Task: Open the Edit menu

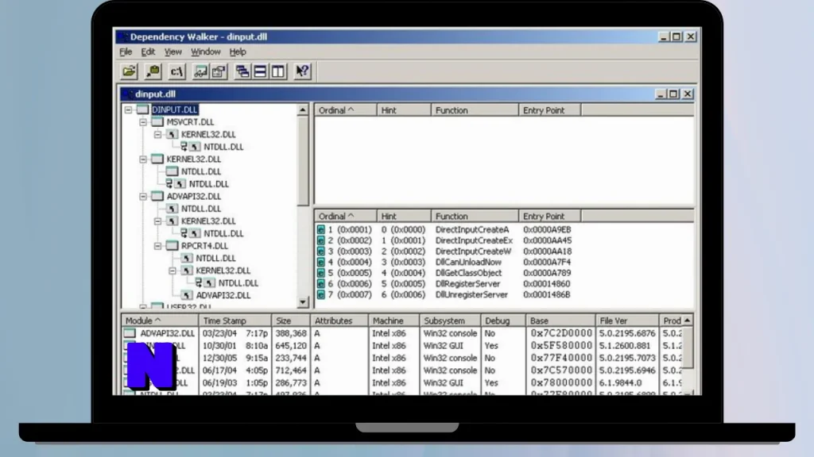Action: (148, 52)
